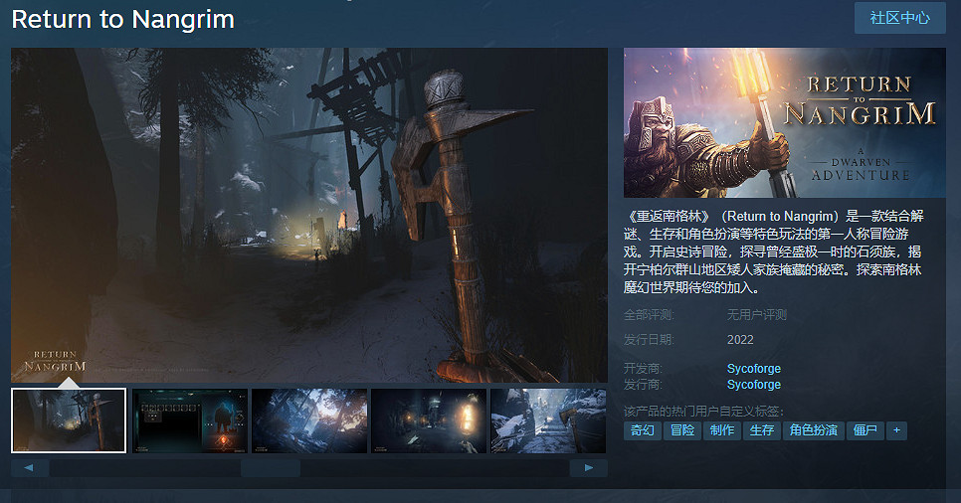Click the 僵尸 tag
This screenshot has width=961, height=503.
[x=865, y=430]
